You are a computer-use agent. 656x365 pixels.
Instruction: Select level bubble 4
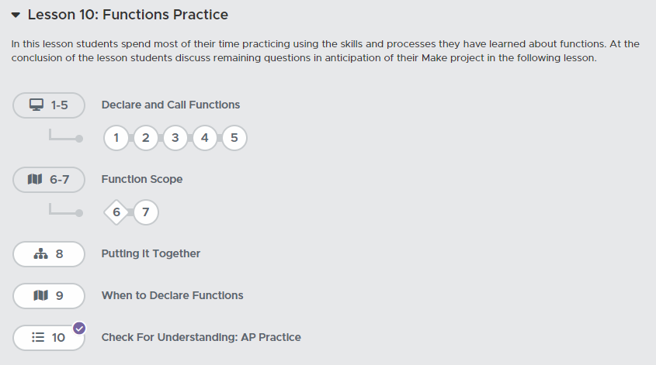pos(204,139)
